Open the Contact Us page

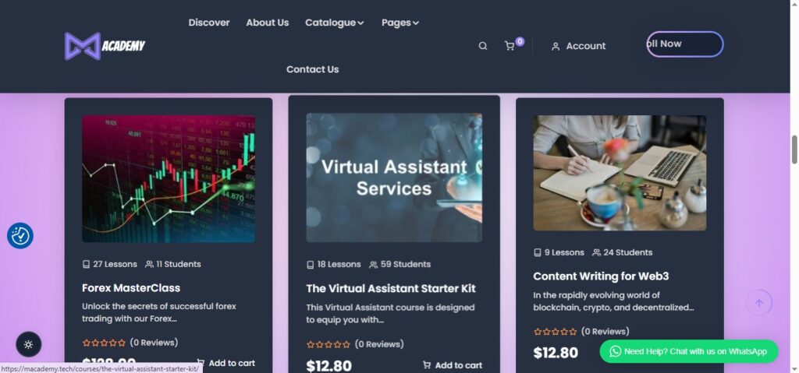click(x=312, y=69)
